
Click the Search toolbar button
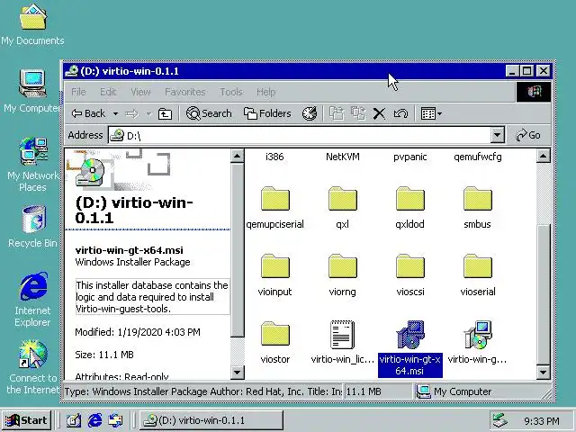(x=209, y=114)
